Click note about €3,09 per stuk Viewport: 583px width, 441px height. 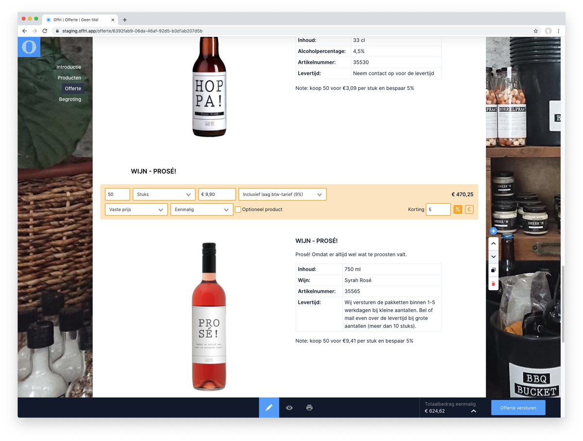[x=355, y=88]
